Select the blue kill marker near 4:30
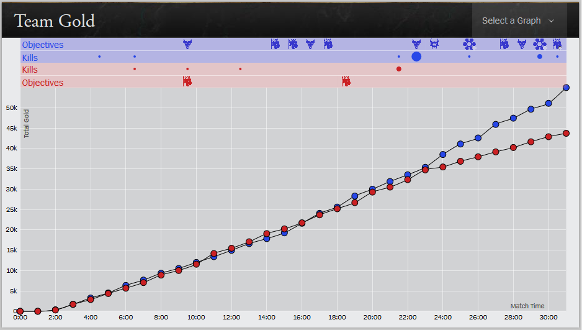The width and height of the screenshot is (582, 330). [99, 57]
